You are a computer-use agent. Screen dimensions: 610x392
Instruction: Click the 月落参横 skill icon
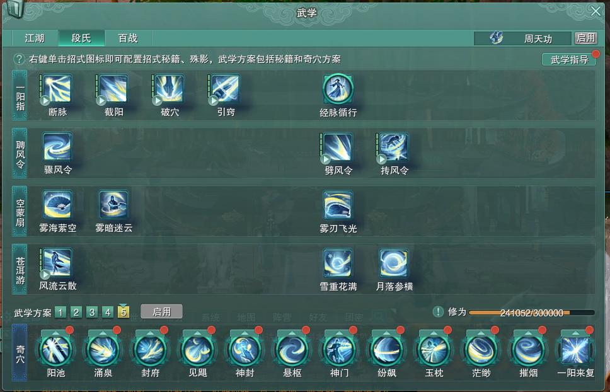(394, 263)
